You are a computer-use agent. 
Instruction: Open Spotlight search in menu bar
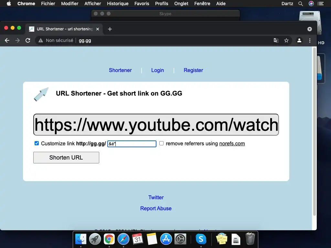click(x=301, y=4)
